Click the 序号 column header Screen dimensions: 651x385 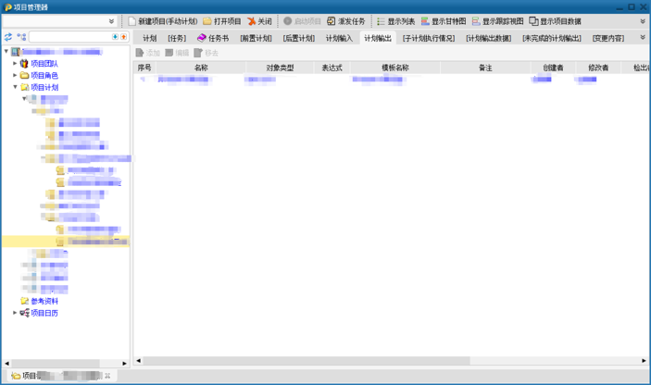(x=144, y=68)
